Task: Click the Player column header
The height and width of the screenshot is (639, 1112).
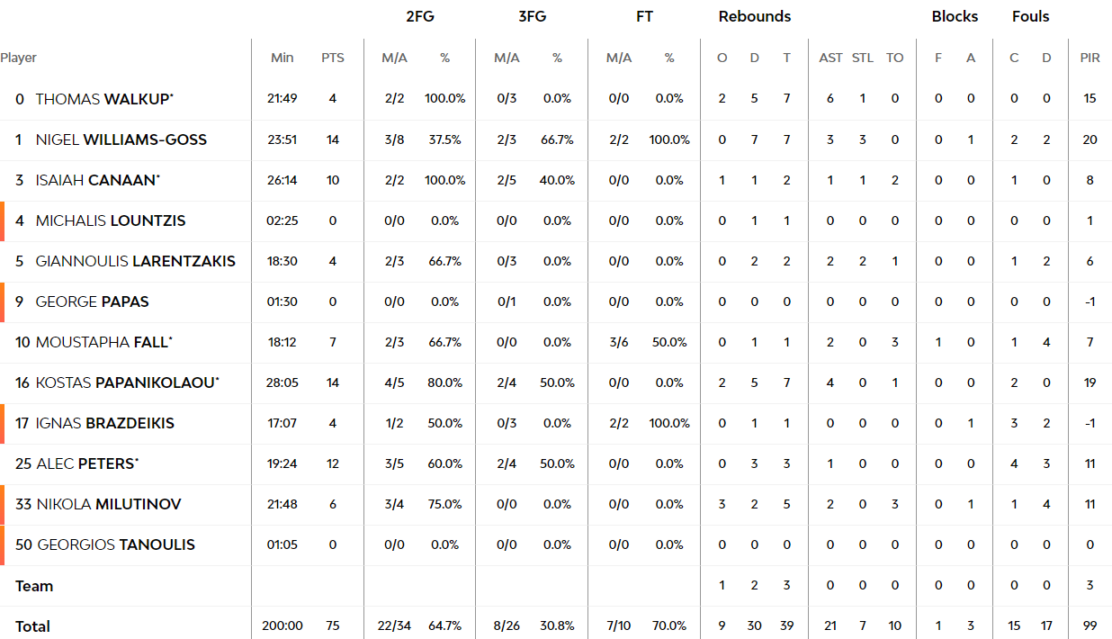Action: click(x=18, y=58)
